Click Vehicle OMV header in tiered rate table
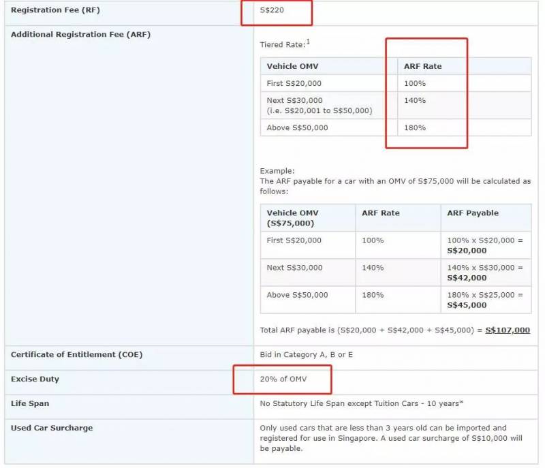 (x=292, y=66)
